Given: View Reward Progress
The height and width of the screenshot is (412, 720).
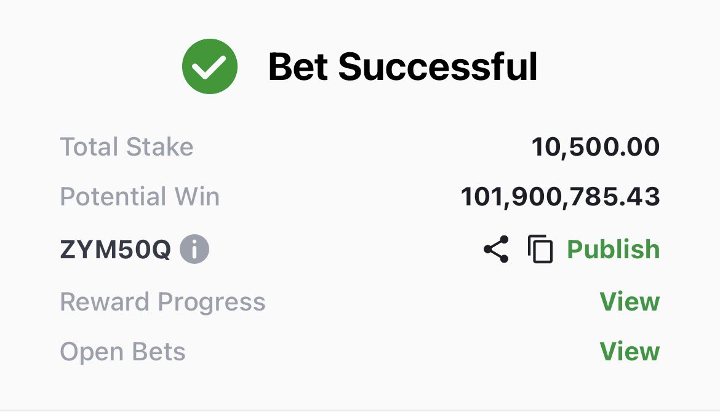Looking at the screenshot, I should coord(630,302).
